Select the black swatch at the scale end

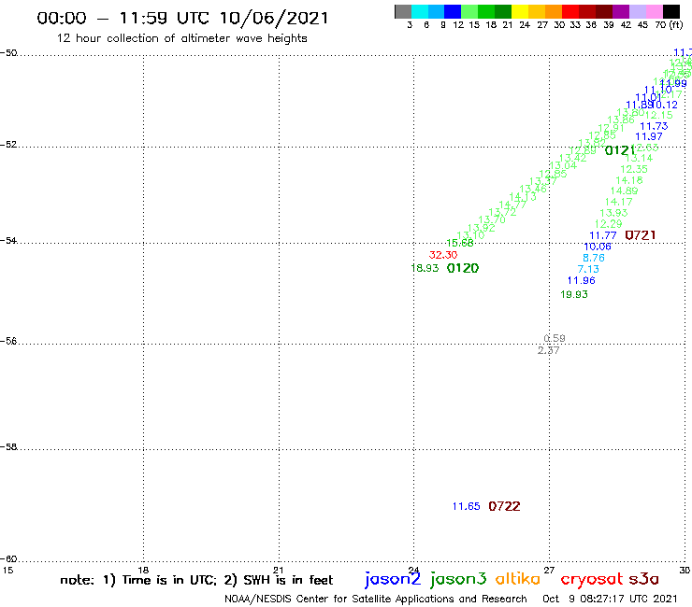tap(671, 11)
